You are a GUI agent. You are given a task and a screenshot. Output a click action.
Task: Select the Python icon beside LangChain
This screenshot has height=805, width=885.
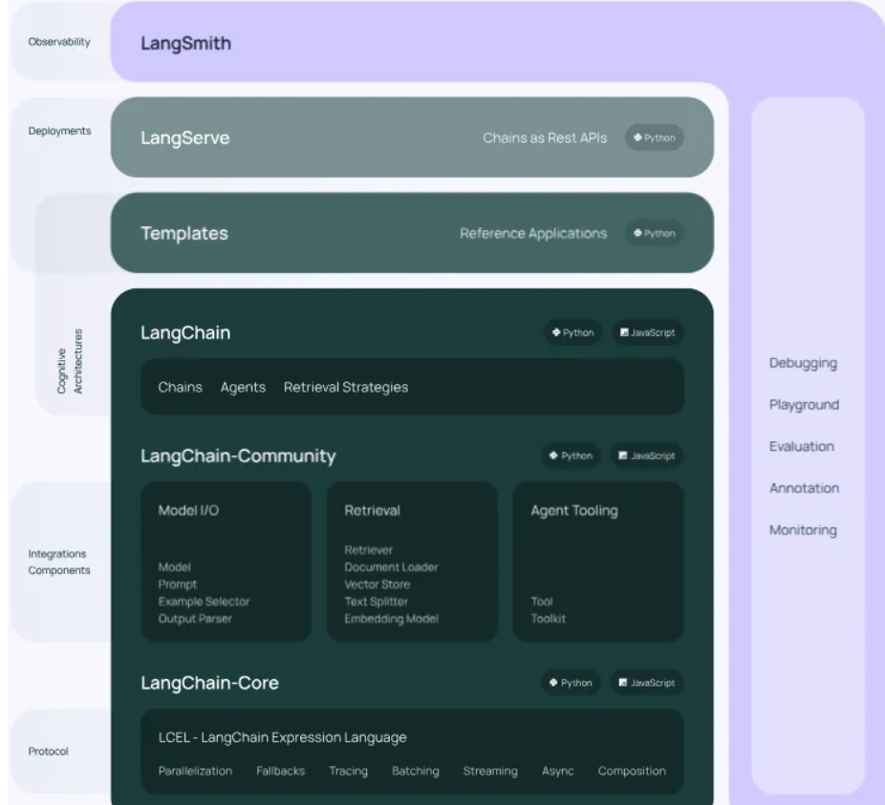point(571,334)
